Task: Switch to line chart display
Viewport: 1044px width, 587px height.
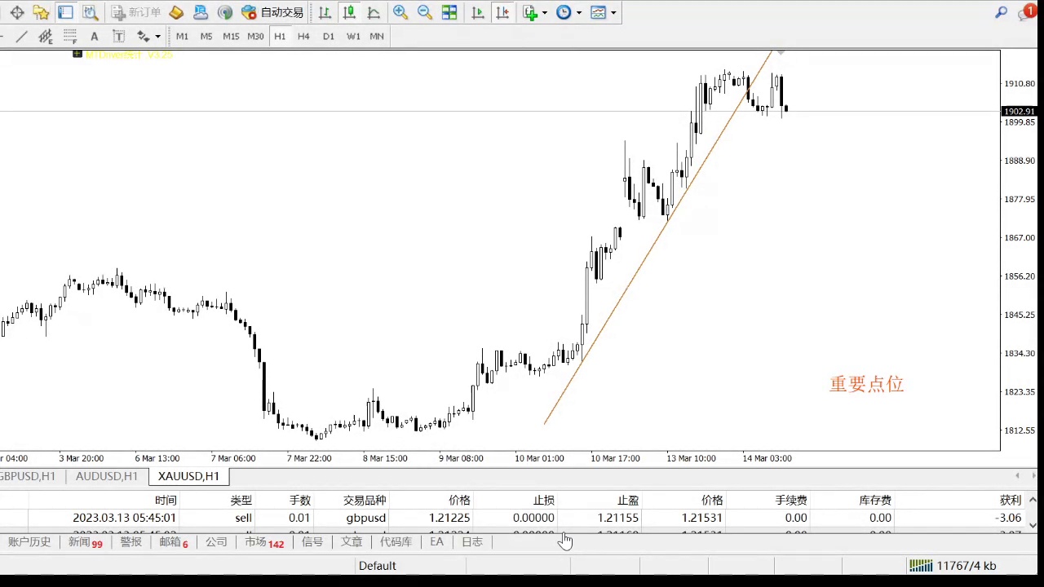Action: click(374, 12)
